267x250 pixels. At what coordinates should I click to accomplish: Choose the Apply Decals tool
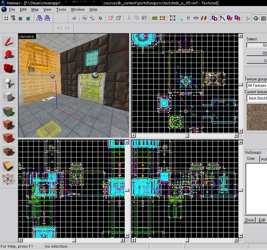coord(9,138)
